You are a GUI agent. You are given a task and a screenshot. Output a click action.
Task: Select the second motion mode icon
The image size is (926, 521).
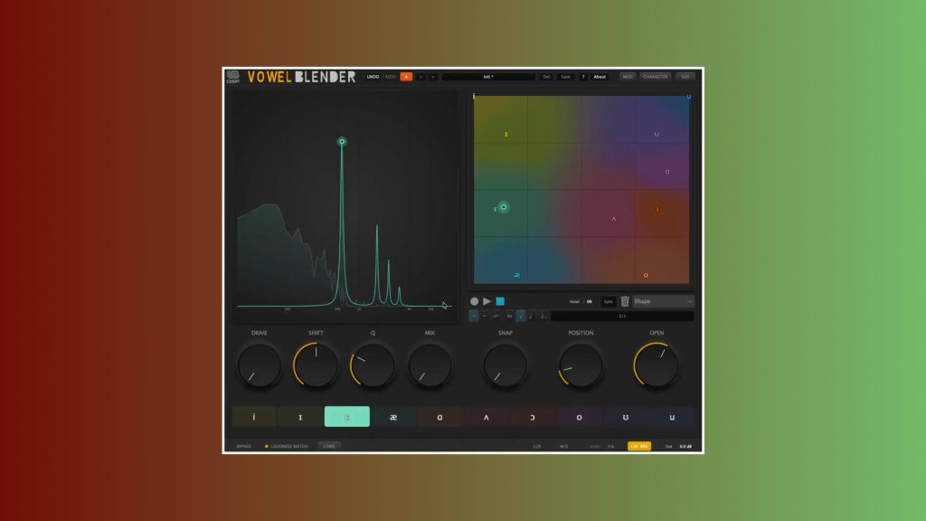pos(485,316)
